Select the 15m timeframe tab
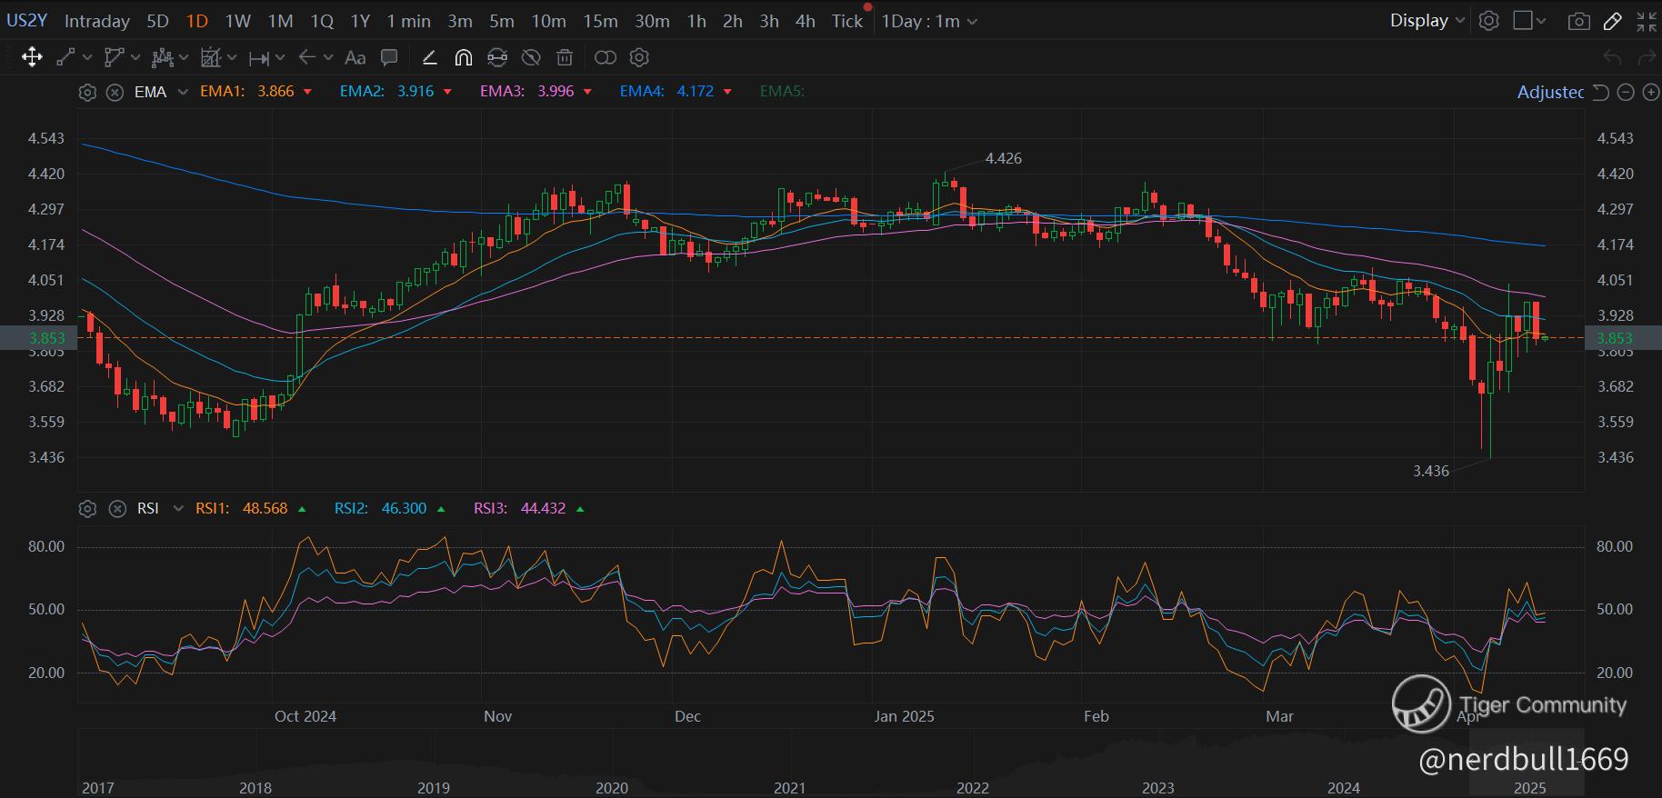This screenshot has height=798, width=1662. [600, 21]
